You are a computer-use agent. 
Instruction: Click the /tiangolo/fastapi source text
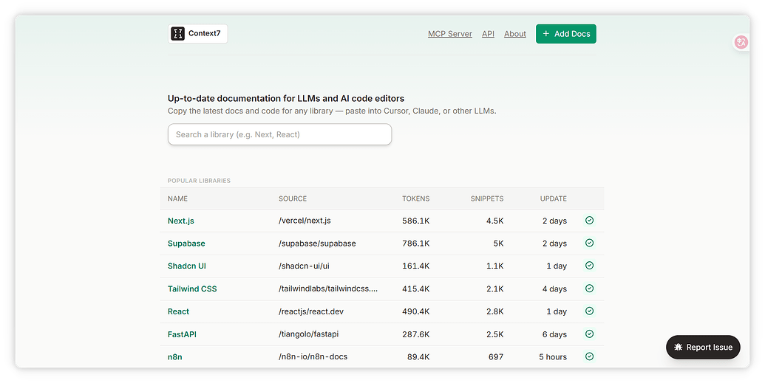tap(309, 334)
